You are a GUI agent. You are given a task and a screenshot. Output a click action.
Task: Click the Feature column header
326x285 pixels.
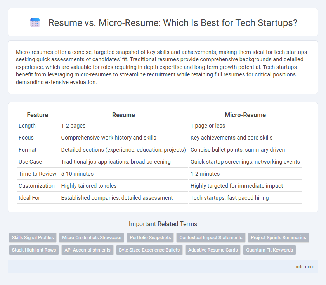pos(38,115)
